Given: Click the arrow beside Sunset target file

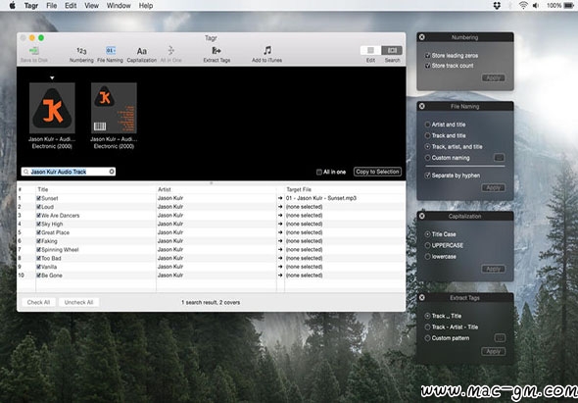Looking at the screenshot, I should point(280,198).
